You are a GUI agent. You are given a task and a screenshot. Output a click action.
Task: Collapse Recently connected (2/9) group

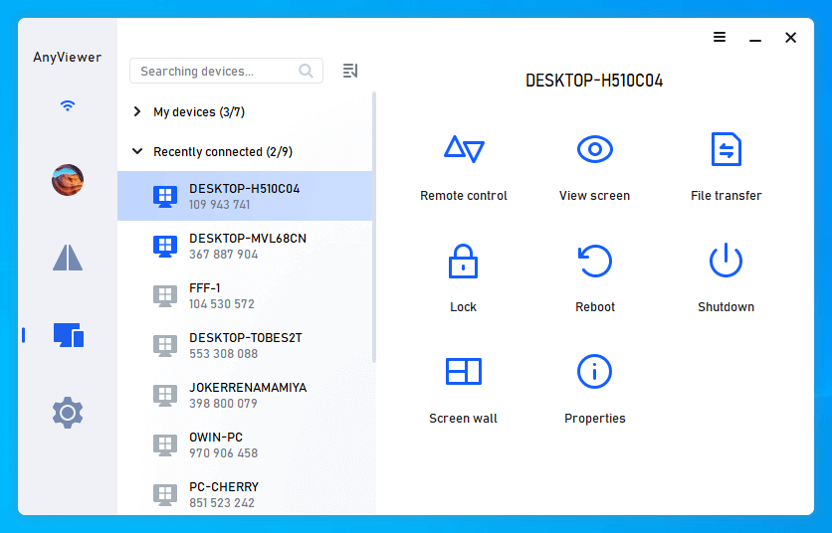(137, 151)
